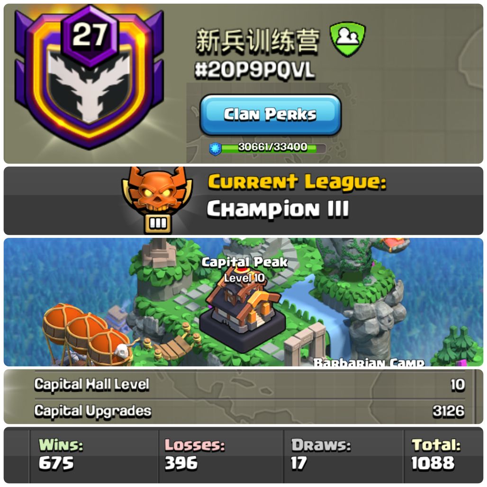Click the Capital Peak Level 10 label
The image size is (487, 487).
[x=244, y=270]
